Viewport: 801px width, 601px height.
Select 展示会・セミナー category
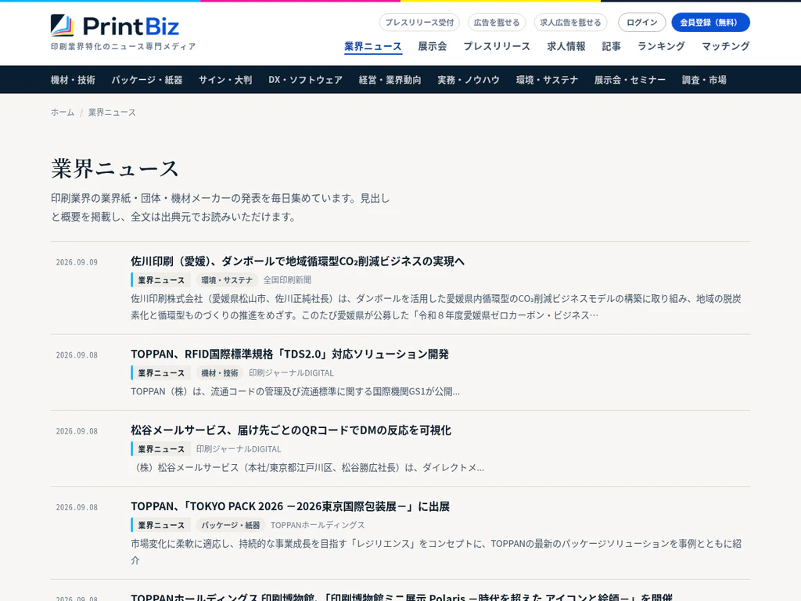[x=630, y=80]
